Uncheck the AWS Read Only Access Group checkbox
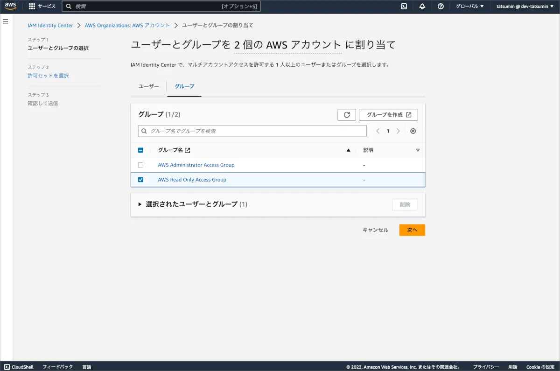This screenshot has width=560, height=371. coord(140,180)
